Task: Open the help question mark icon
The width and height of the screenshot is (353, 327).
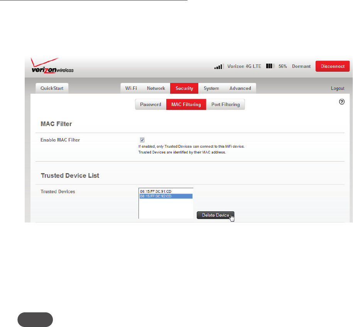Action: [x=341, y=102]
